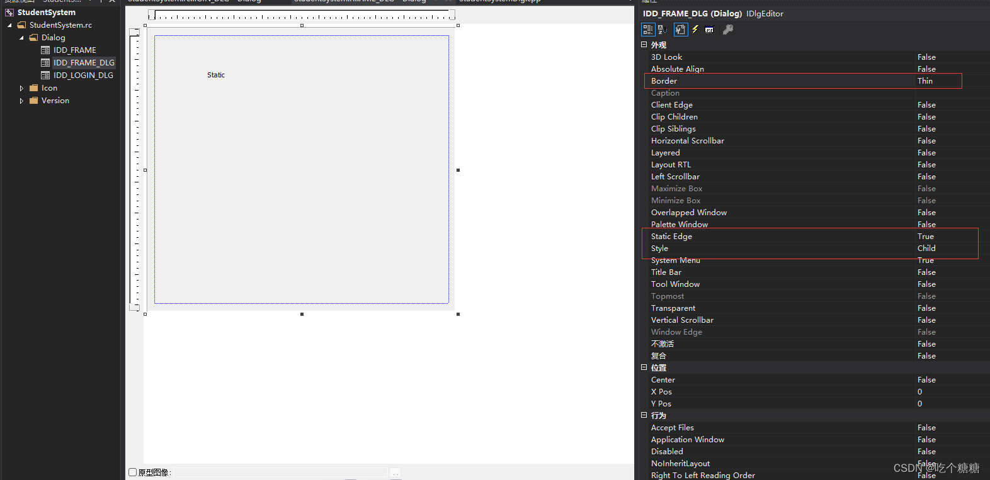This screenshot has width=990, height=480.
Task: Open Property Pages wrench icon
Action: [x=728, y=30]
